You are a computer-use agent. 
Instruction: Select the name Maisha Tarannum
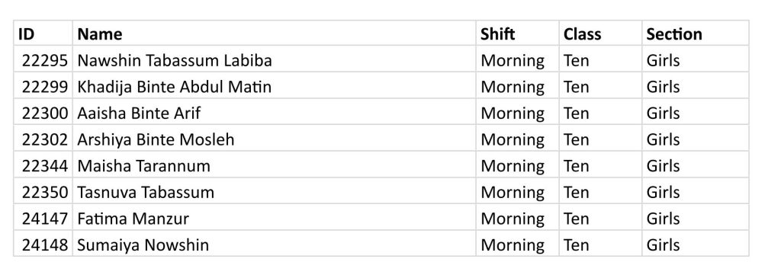(x=143, y=165)
